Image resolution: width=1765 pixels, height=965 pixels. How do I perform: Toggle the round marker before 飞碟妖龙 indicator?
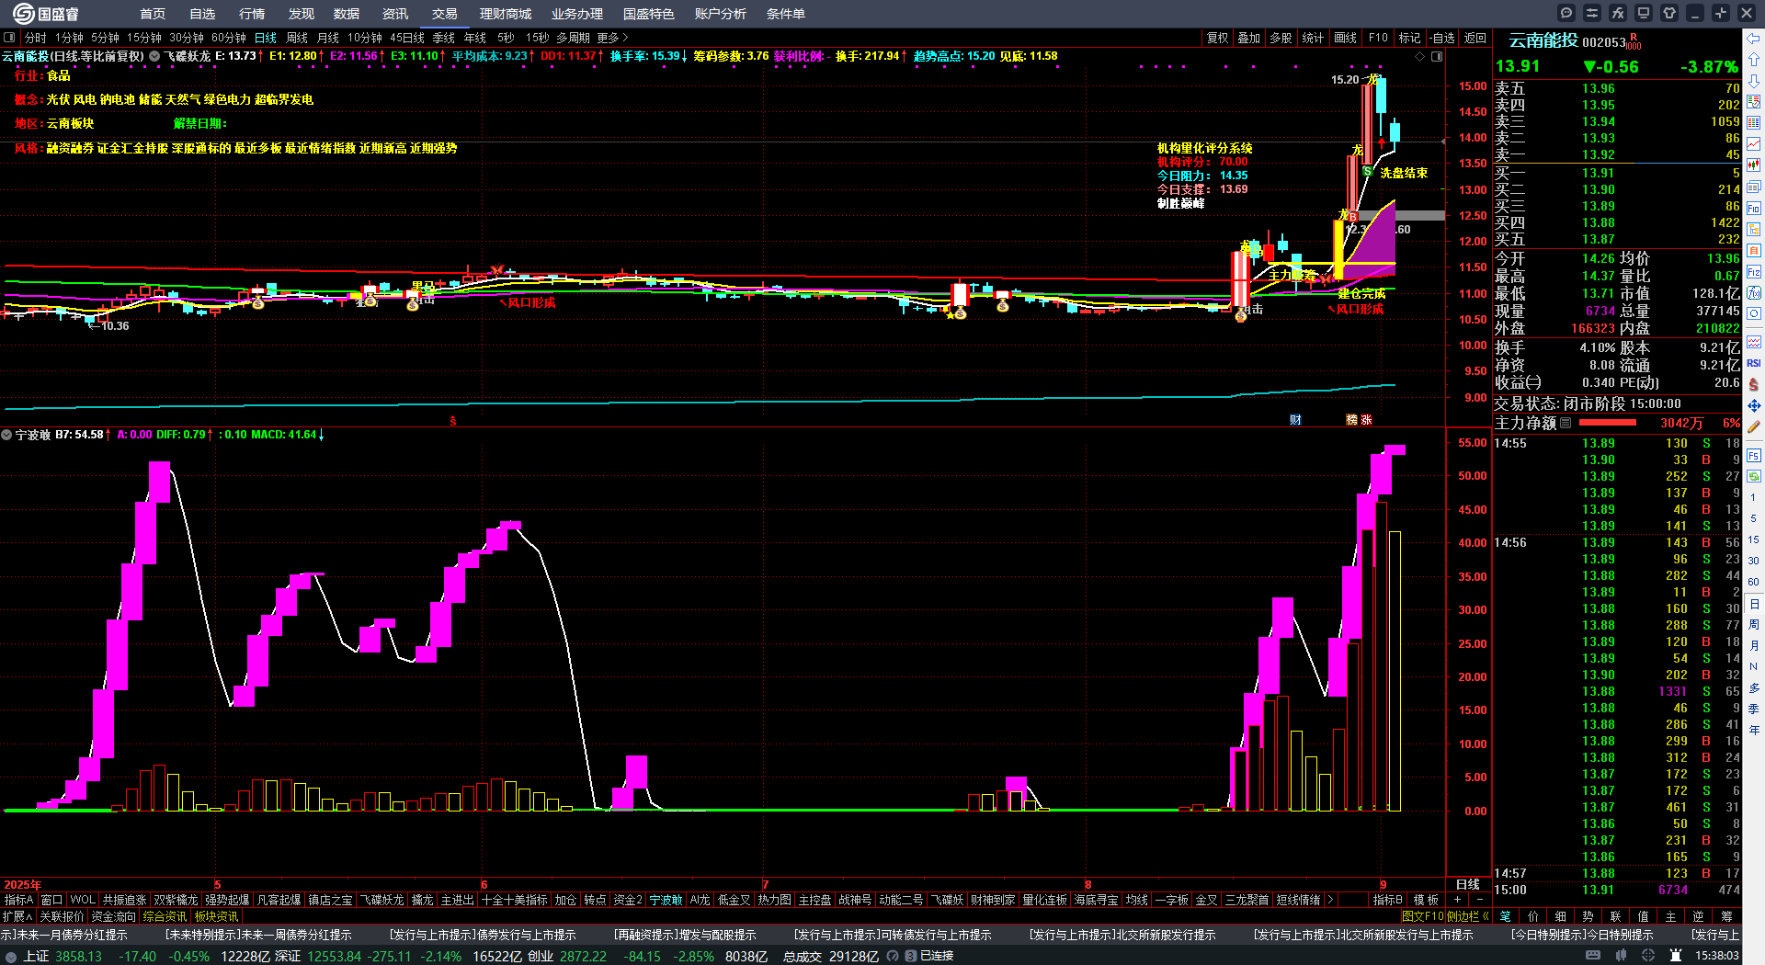point(154,56)
